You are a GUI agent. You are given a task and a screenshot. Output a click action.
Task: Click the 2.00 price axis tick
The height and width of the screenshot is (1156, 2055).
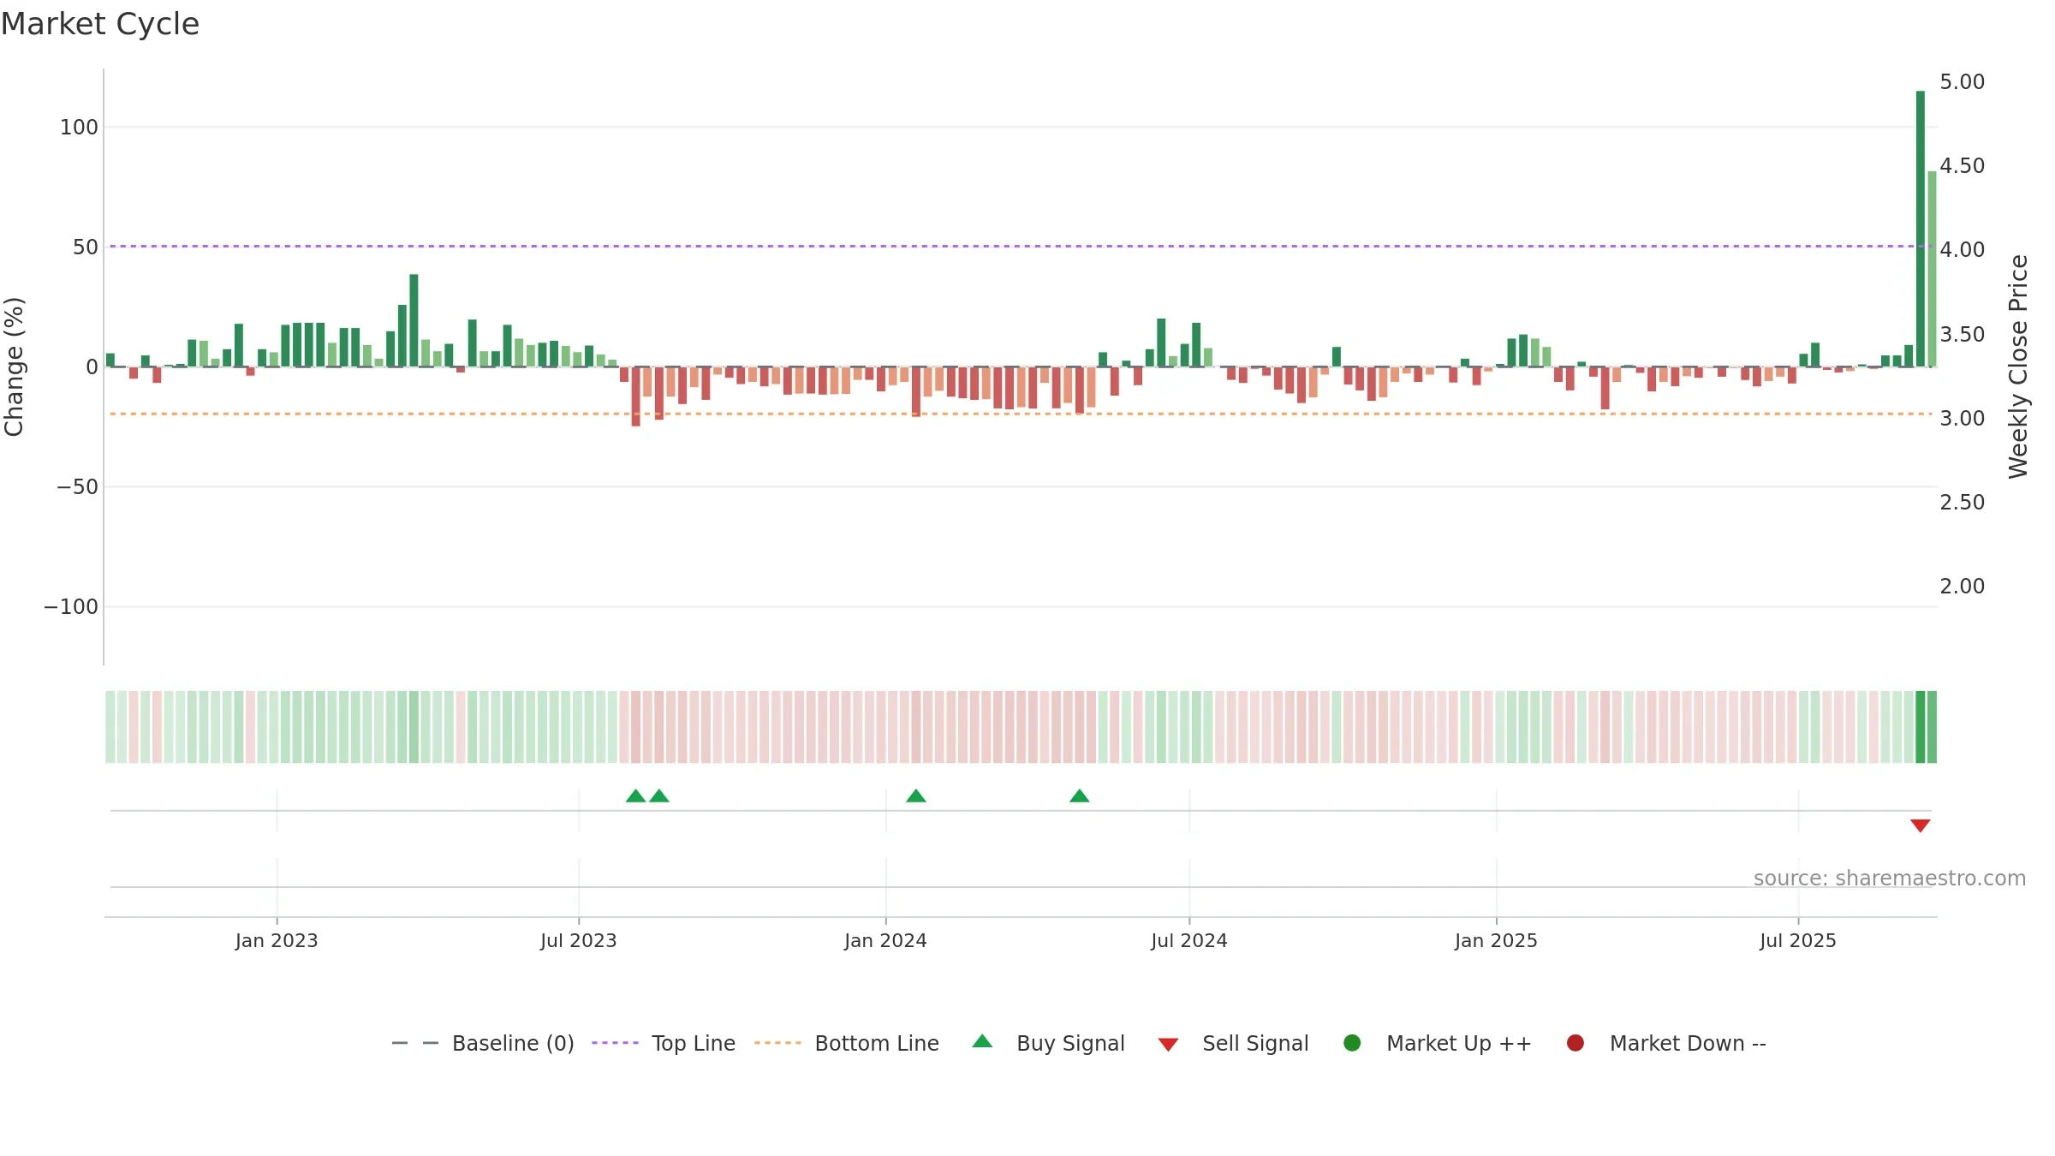[x=1963, y=587]
